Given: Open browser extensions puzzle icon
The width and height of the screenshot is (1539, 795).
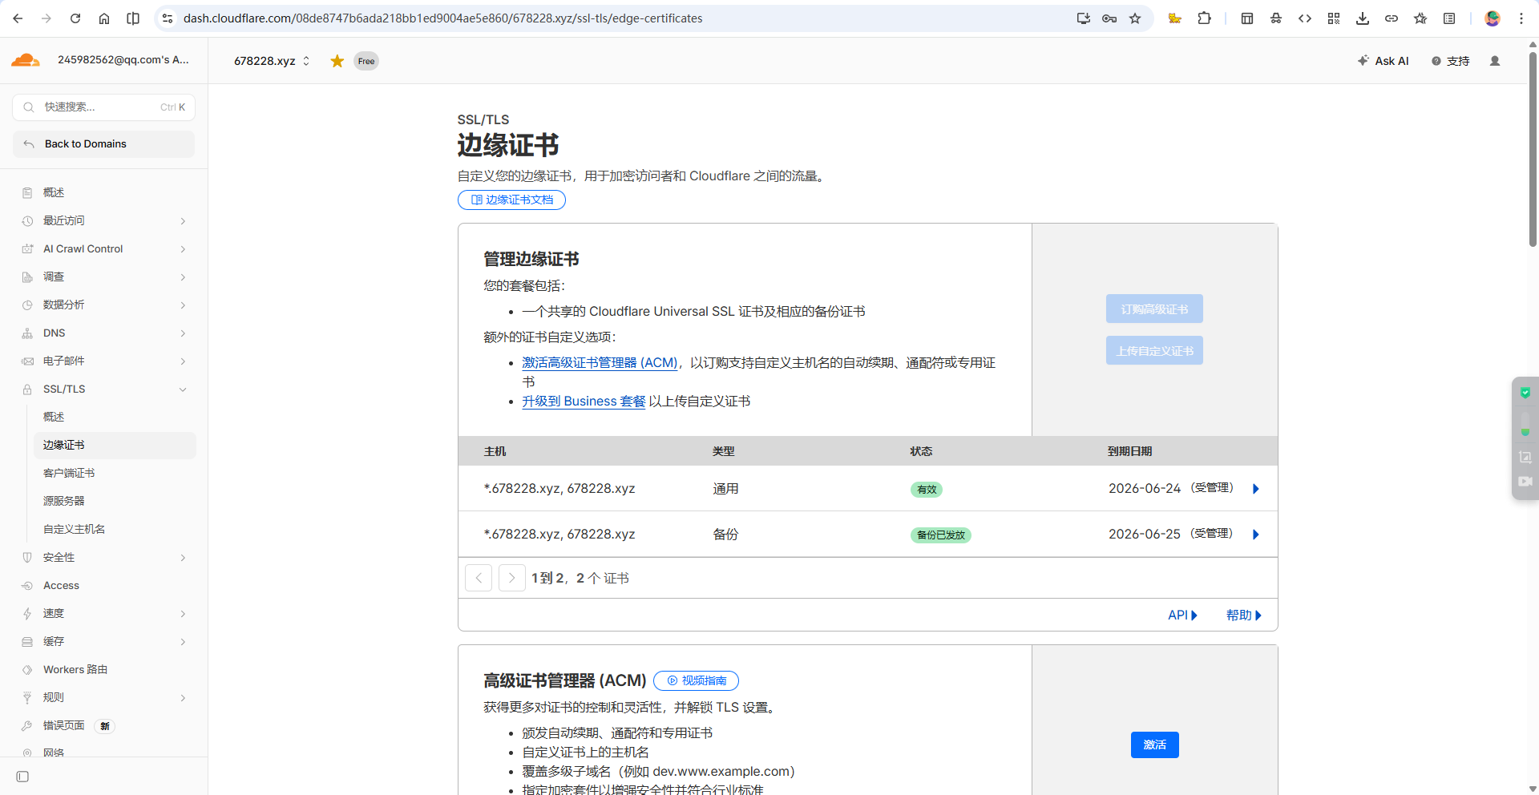Looking at the screenshot, I should [1204, 18].
